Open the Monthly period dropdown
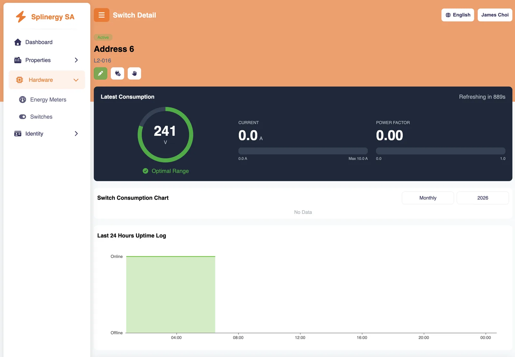Image resolution: width=515 pixels, height=357 pixels. 428,198
